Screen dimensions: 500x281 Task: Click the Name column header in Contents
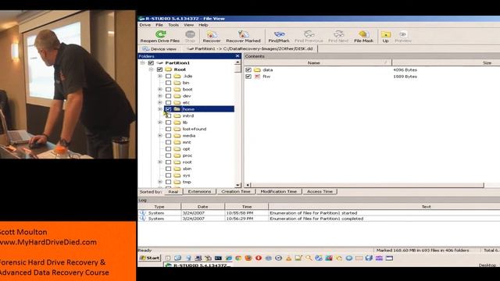click(318, 62)
